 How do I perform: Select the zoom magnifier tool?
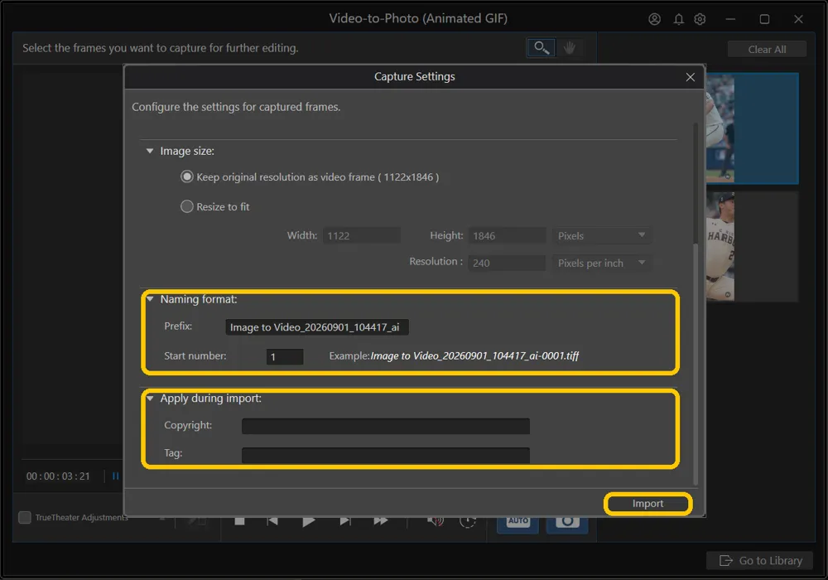pos(542,47)
